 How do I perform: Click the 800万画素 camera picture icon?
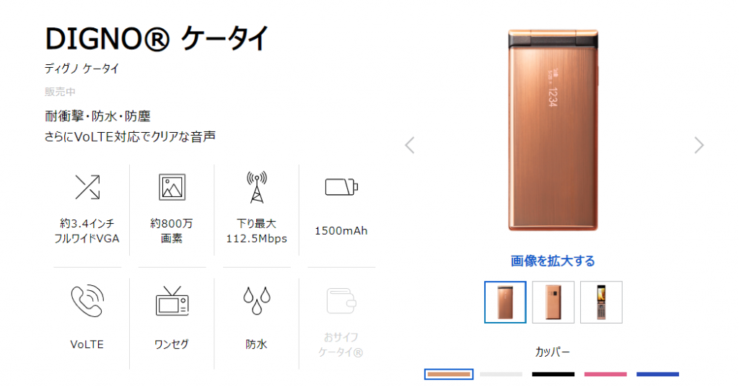(x=172, y=187)
